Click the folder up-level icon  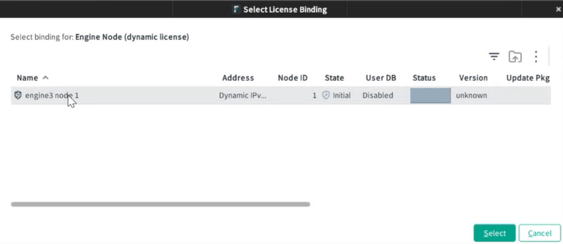tap(515, 56)
